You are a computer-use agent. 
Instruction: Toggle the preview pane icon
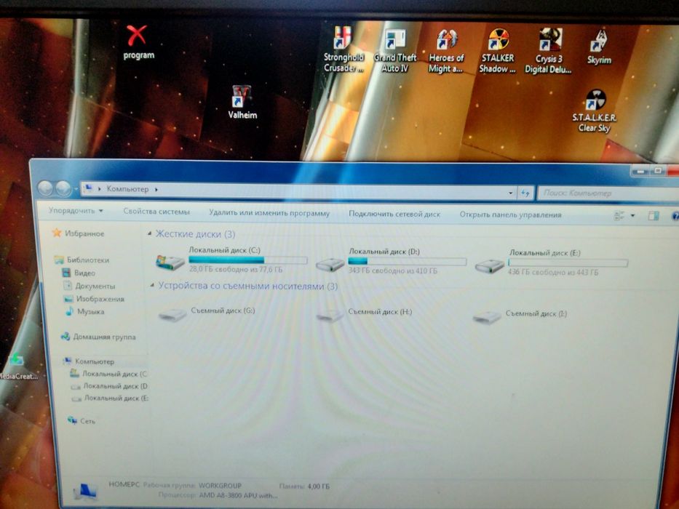[x=653, y=215]
